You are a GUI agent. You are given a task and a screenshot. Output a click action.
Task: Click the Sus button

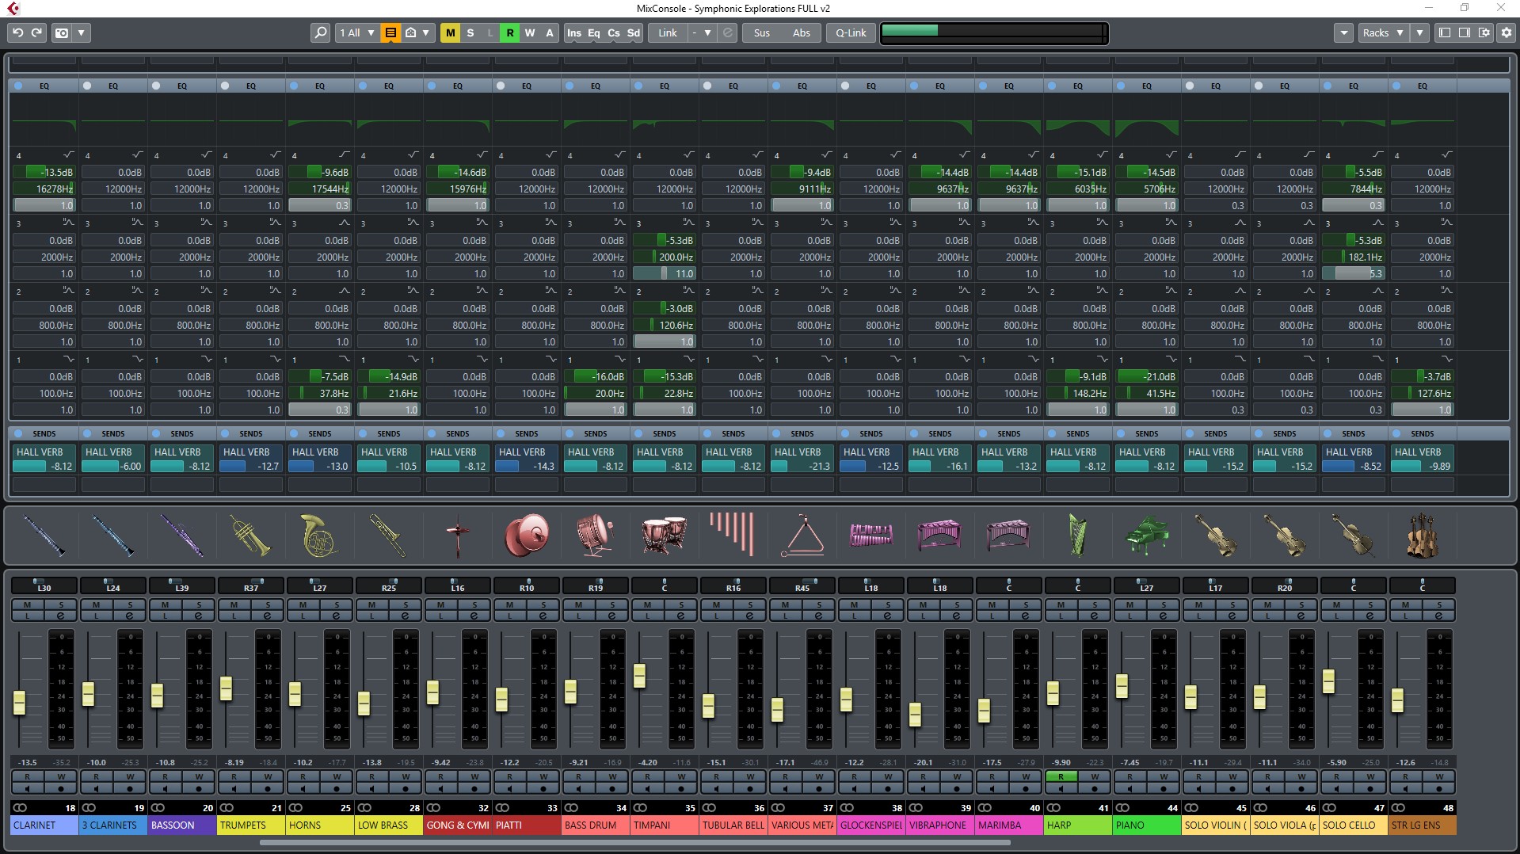(x=762, y=32)
